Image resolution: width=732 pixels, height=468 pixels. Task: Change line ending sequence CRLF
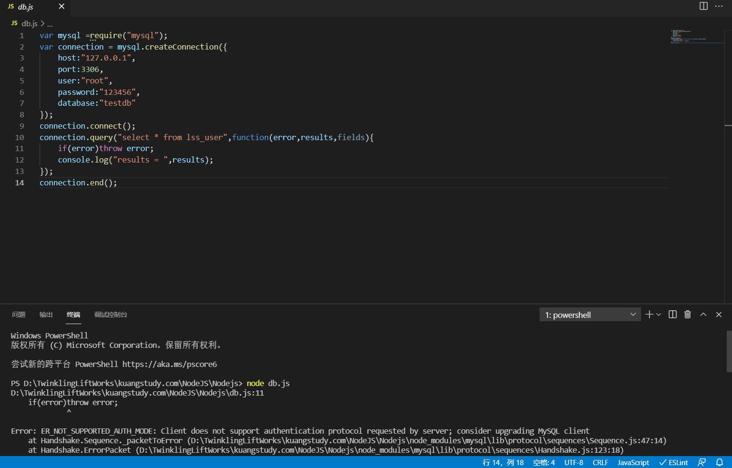click(600, 462)
